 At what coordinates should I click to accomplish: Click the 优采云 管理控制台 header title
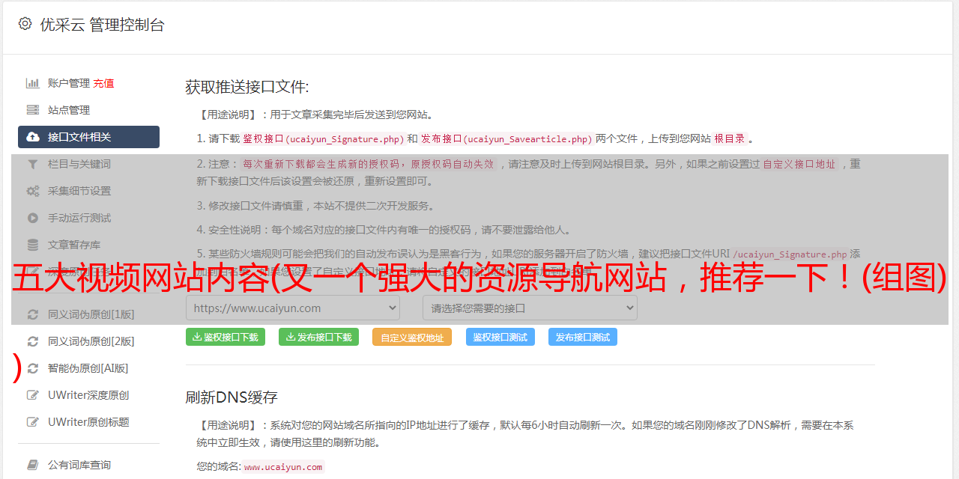pos(102,25)
